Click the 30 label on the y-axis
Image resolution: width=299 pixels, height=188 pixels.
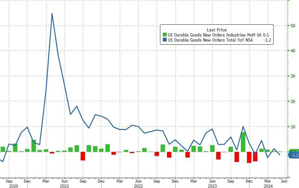[x=293, y=76]
